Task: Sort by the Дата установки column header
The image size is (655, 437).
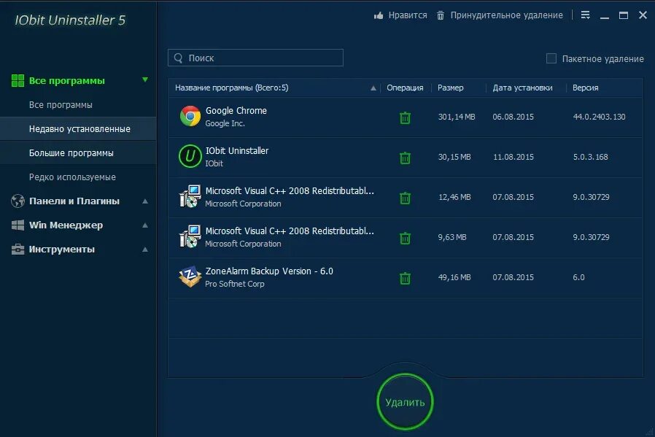Action: (522, 88)
